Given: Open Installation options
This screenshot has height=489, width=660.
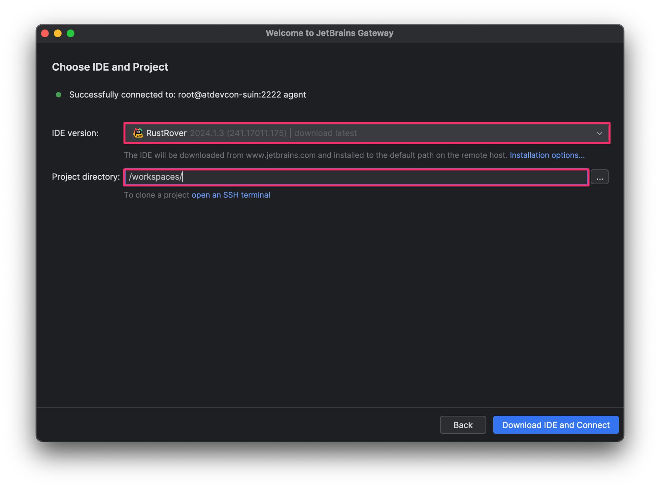Looking at the screenshot, I should (x=547, y=155).
